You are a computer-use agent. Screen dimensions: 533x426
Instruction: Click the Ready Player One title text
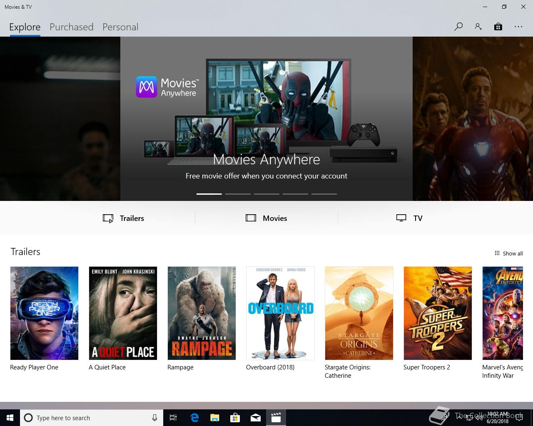click(34, 367)
